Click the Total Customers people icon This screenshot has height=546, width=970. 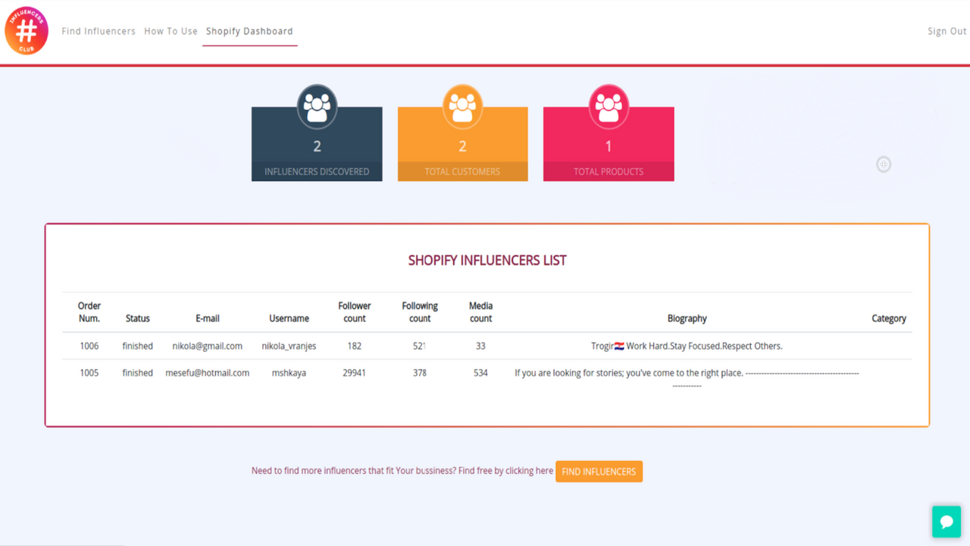(x=462, y=106)
